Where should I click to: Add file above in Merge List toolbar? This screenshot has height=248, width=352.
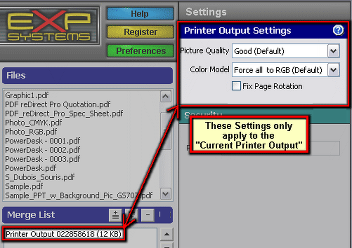click(x=115, y=215)
